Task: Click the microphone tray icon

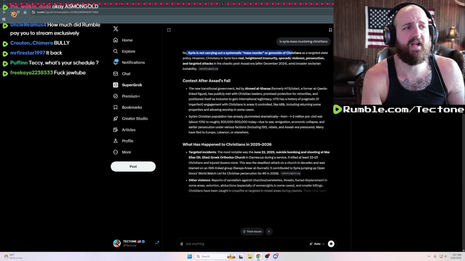Action: click(435, 256)
